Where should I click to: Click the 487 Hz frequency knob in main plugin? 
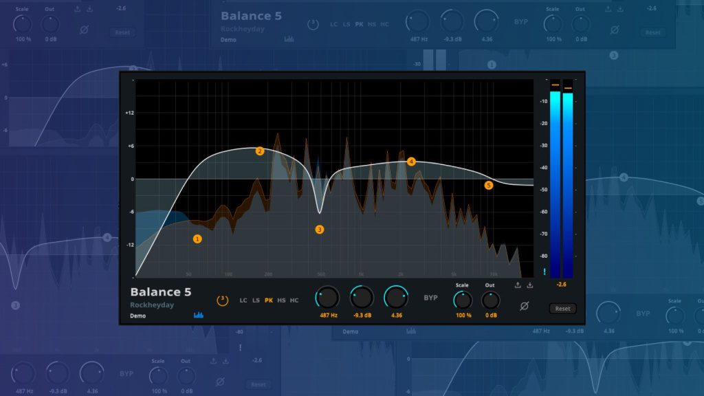[x=327, y=297]
